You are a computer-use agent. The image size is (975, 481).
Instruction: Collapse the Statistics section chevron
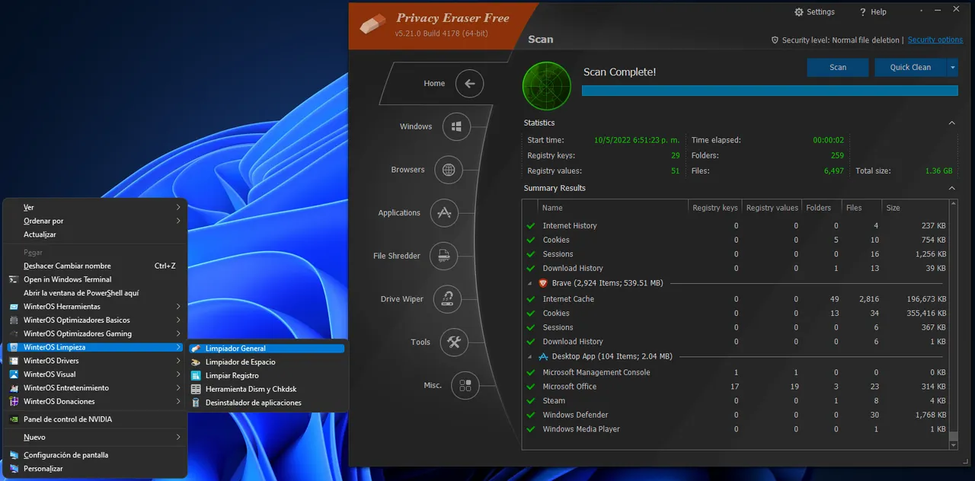tap(951, 123)
